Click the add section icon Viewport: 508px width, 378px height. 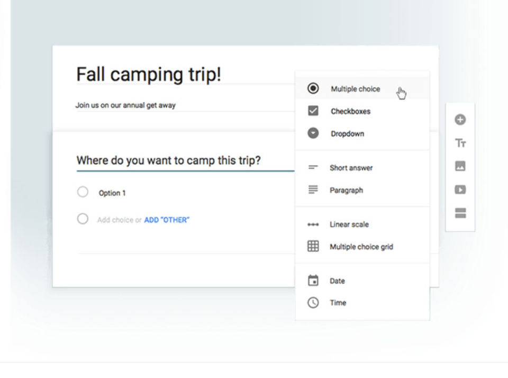click(x=460, y=213)
